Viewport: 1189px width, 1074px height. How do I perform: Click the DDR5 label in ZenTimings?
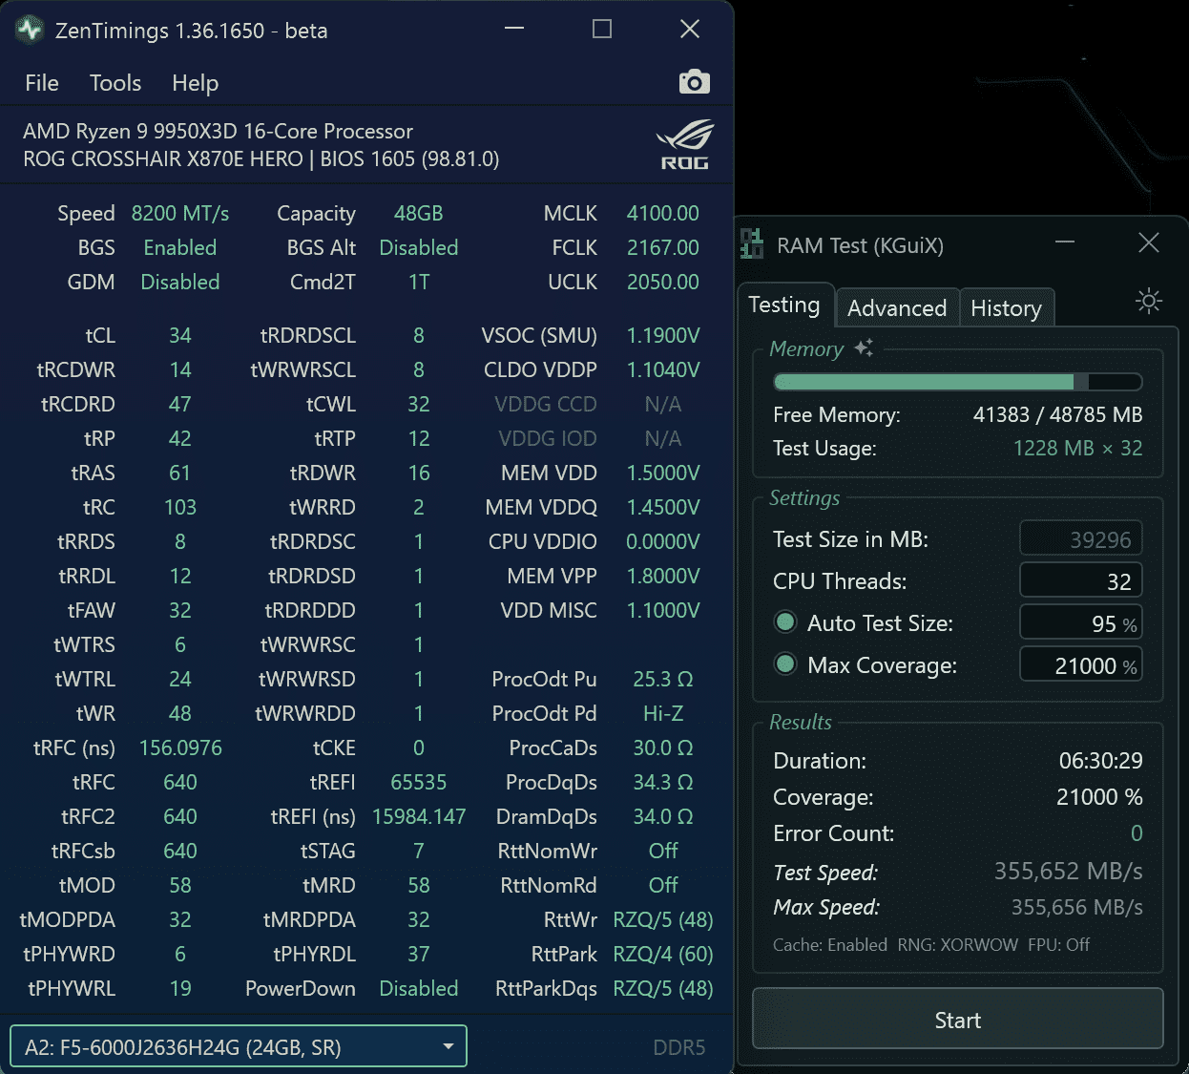tap(679, 1047)
